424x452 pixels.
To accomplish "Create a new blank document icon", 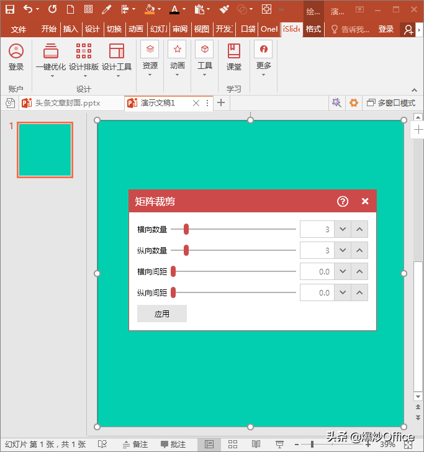I will [x=70, y=9].
